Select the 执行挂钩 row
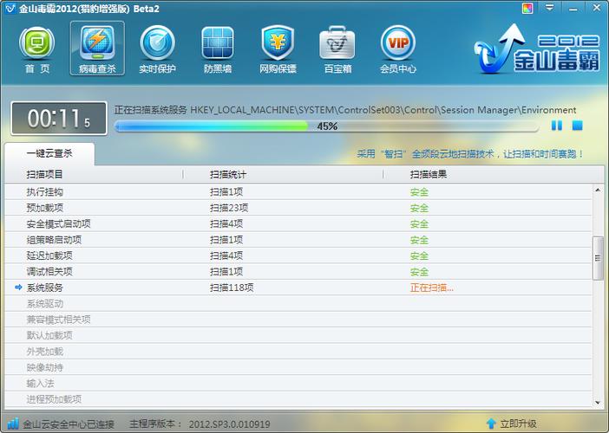This screenshot has width=609, height=433. tap(298, 192)
